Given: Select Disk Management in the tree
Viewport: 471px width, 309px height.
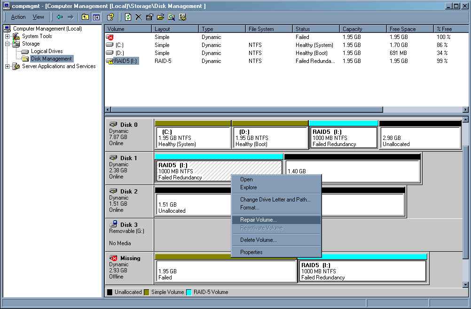Looking at the screenshot, I should click(51, 59).
